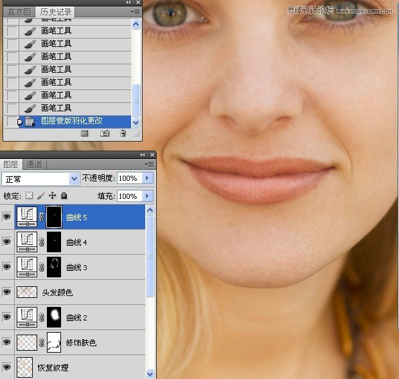The image size is (399, 379).
Task: Click the layers panel scrollbar thumb
Action: tap(150, 256)
